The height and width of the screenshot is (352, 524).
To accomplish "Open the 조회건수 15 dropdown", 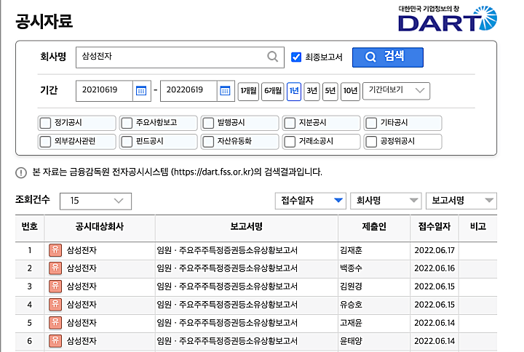I will click(95, 201).
